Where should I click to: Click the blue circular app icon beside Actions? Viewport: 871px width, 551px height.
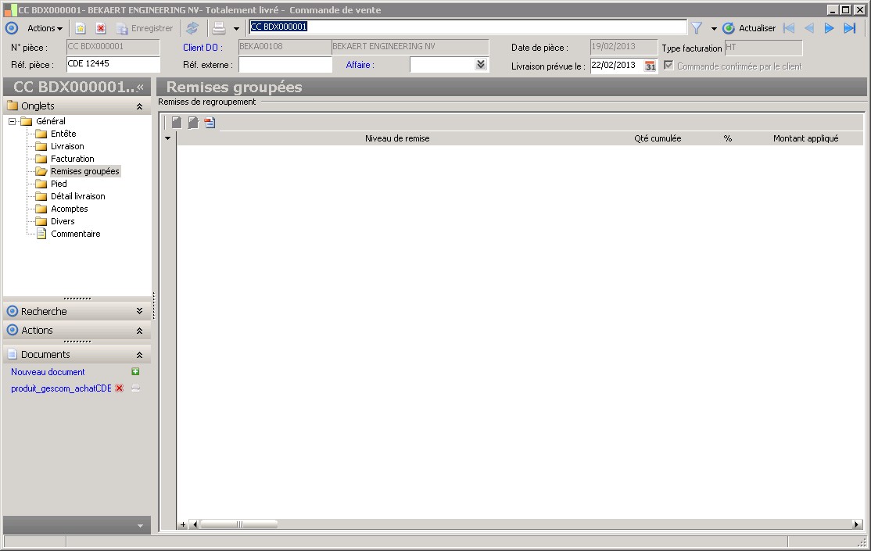point(12,28)
